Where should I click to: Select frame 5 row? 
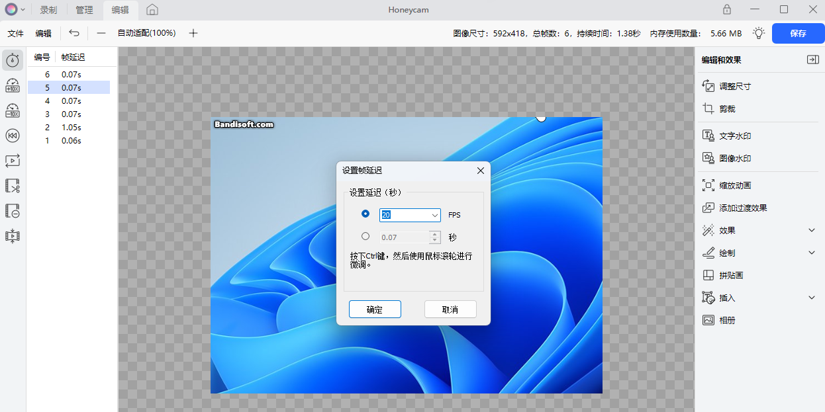tap(69, 87)
